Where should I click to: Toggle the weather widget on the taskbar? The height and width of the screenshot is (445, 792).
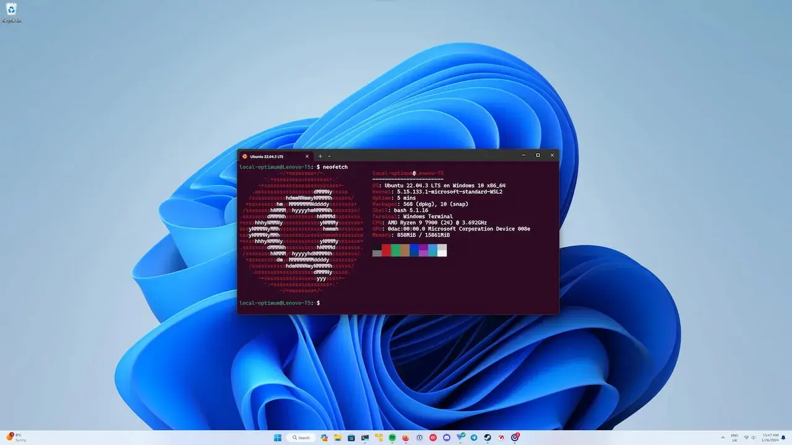click(x=15, y=437)
